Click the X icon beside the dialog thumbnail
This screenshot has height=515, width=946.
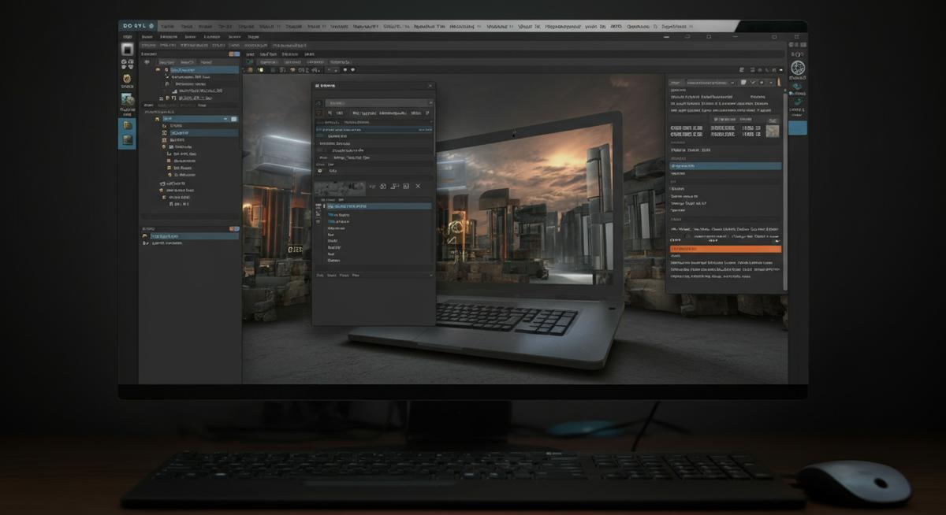click(x=418, y=187)
